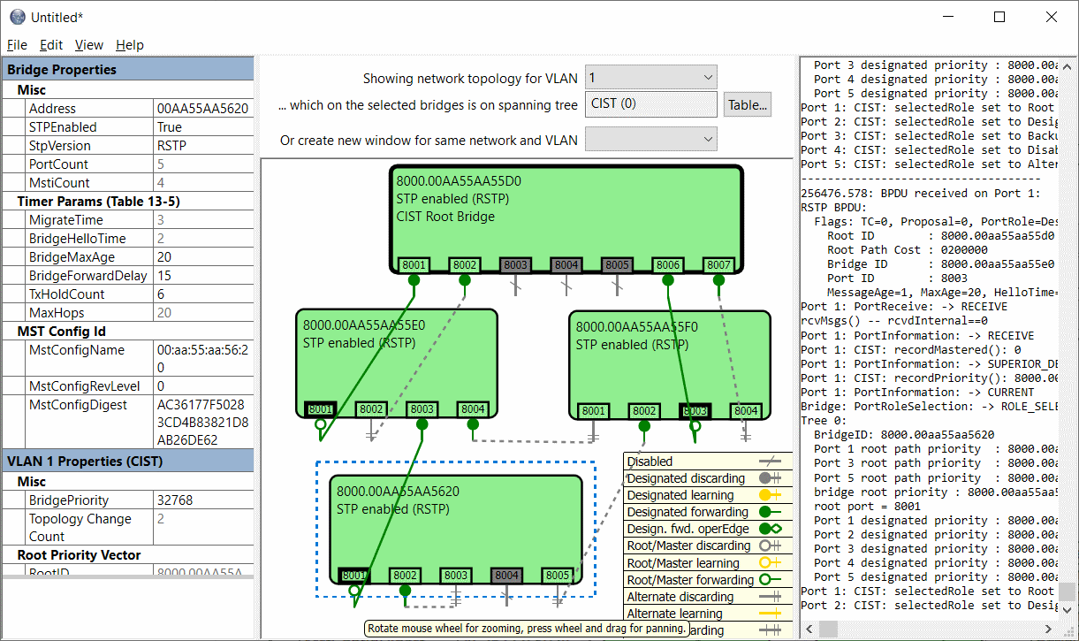This screenshot has width=1079, height=641.
Task: Open the VLAN number dropdown
Action: tap(650, 78)
